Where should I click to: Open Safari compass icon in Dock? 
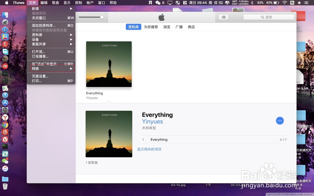tap(5, 29)
